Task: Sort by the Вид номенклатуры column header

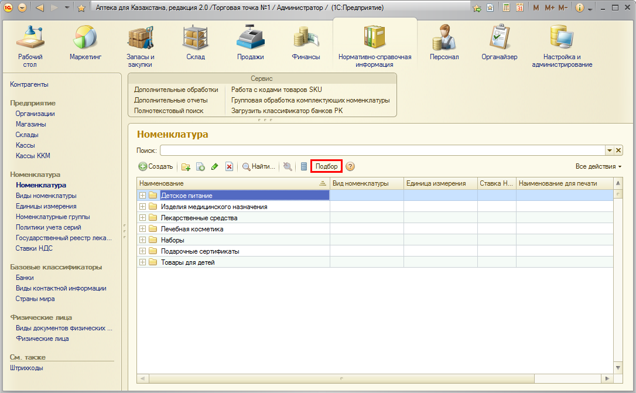Action: click(360, 183)
